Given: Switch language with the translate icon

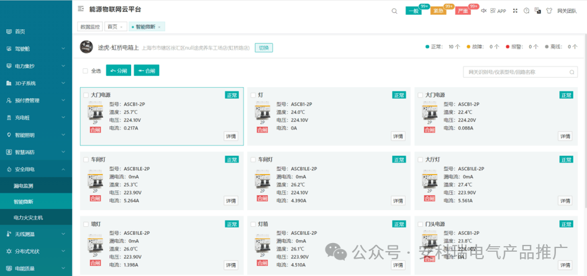Looking at the screenshot, I should tap(537, 11).
